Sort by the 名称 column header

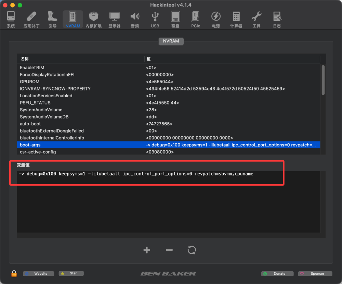[81, 59]
